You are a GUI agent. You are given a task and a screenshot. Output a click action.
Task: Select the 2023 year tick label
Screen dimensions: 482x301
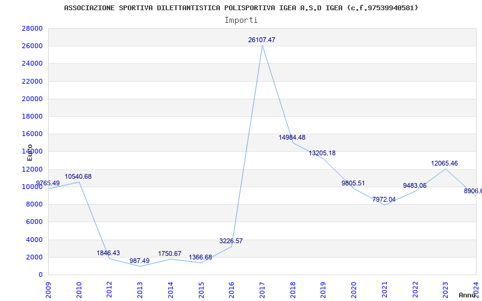pos(445,290)
